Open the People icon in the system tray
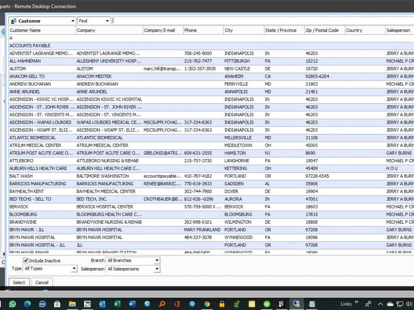414x310 pixels. tap(368, 304)
